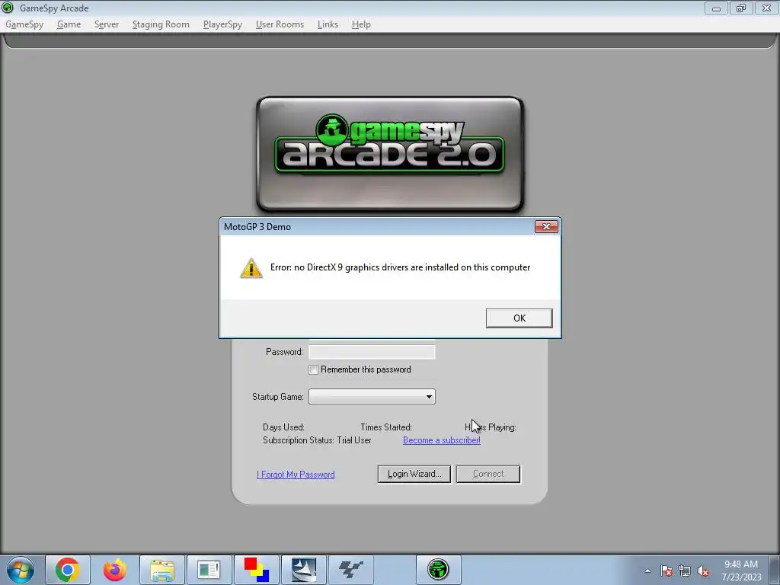Close the MotoGP 3 Demo error dialog
Screen dimensions: 780x585
(545, 227)
